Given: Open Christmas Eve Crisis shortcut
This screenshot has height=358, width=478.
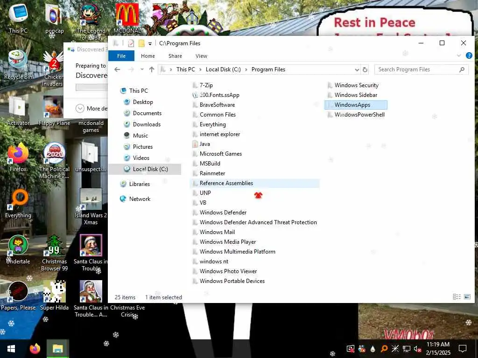Looking at the screenshot, I should pyautogui.click(x=127, y=310).
